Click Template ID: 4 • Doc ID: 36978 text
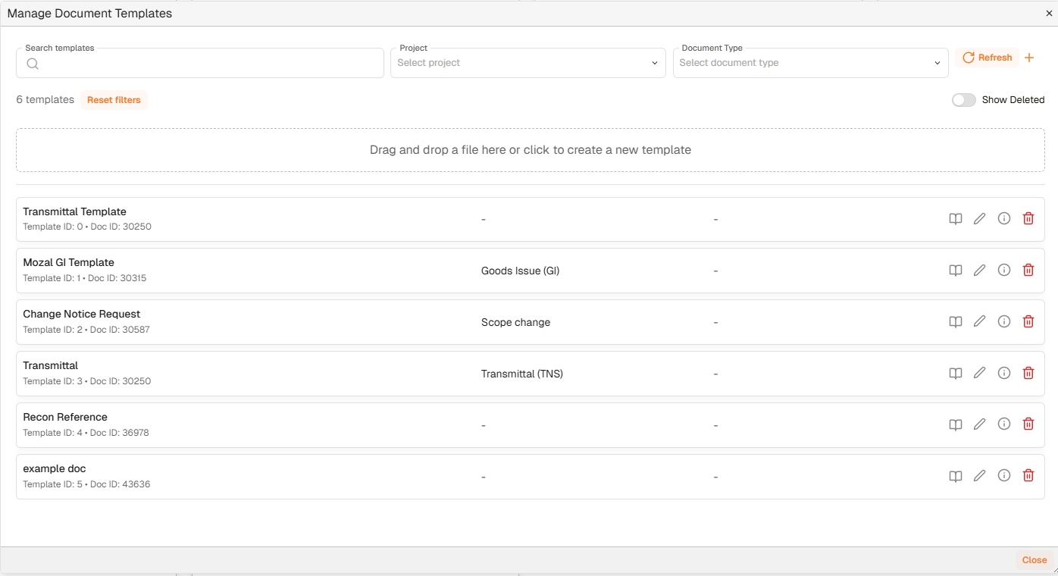 point(86,433)
